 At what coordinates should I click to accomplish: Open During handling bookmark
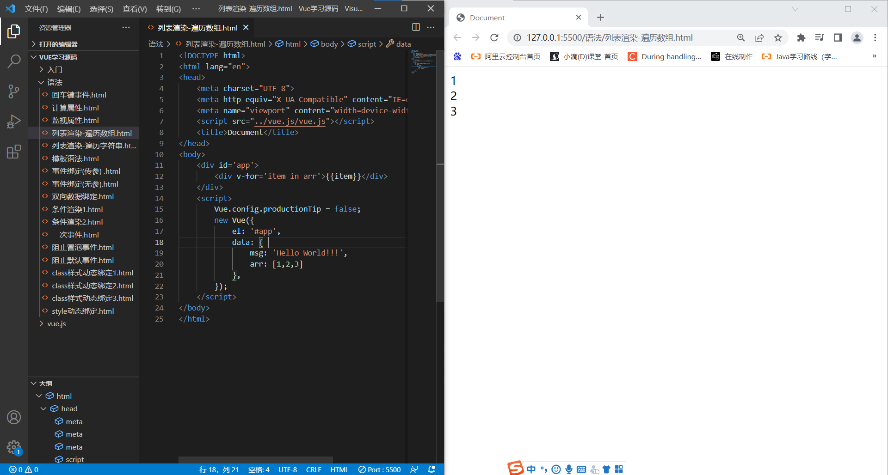665,56
